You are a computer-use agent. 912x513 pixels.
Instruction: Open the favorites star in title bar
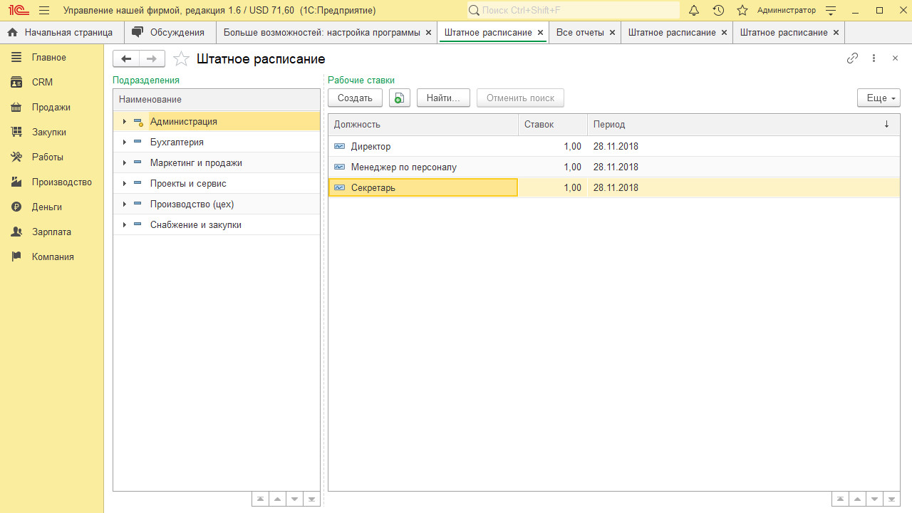[742, 11]
